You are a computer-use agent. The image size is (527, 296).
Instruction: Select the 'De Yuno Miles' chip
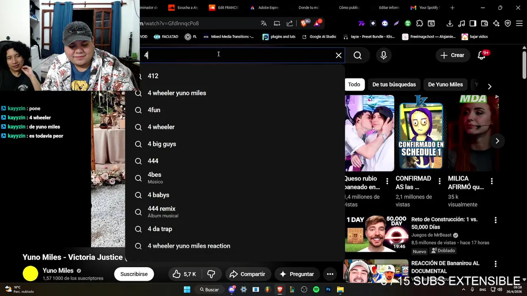pos(445,84)
